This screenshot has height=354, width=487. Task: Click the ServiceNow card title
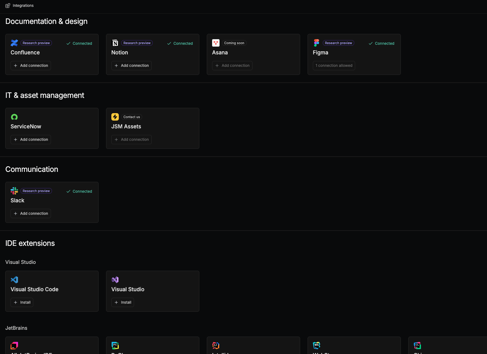tap(26, 126)
